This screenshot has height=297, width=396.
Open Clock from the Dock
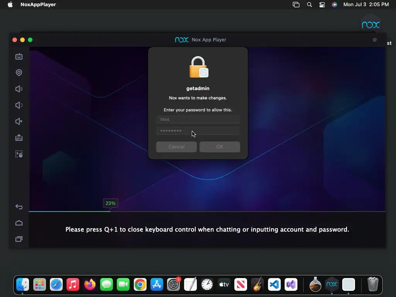(207, 284)
